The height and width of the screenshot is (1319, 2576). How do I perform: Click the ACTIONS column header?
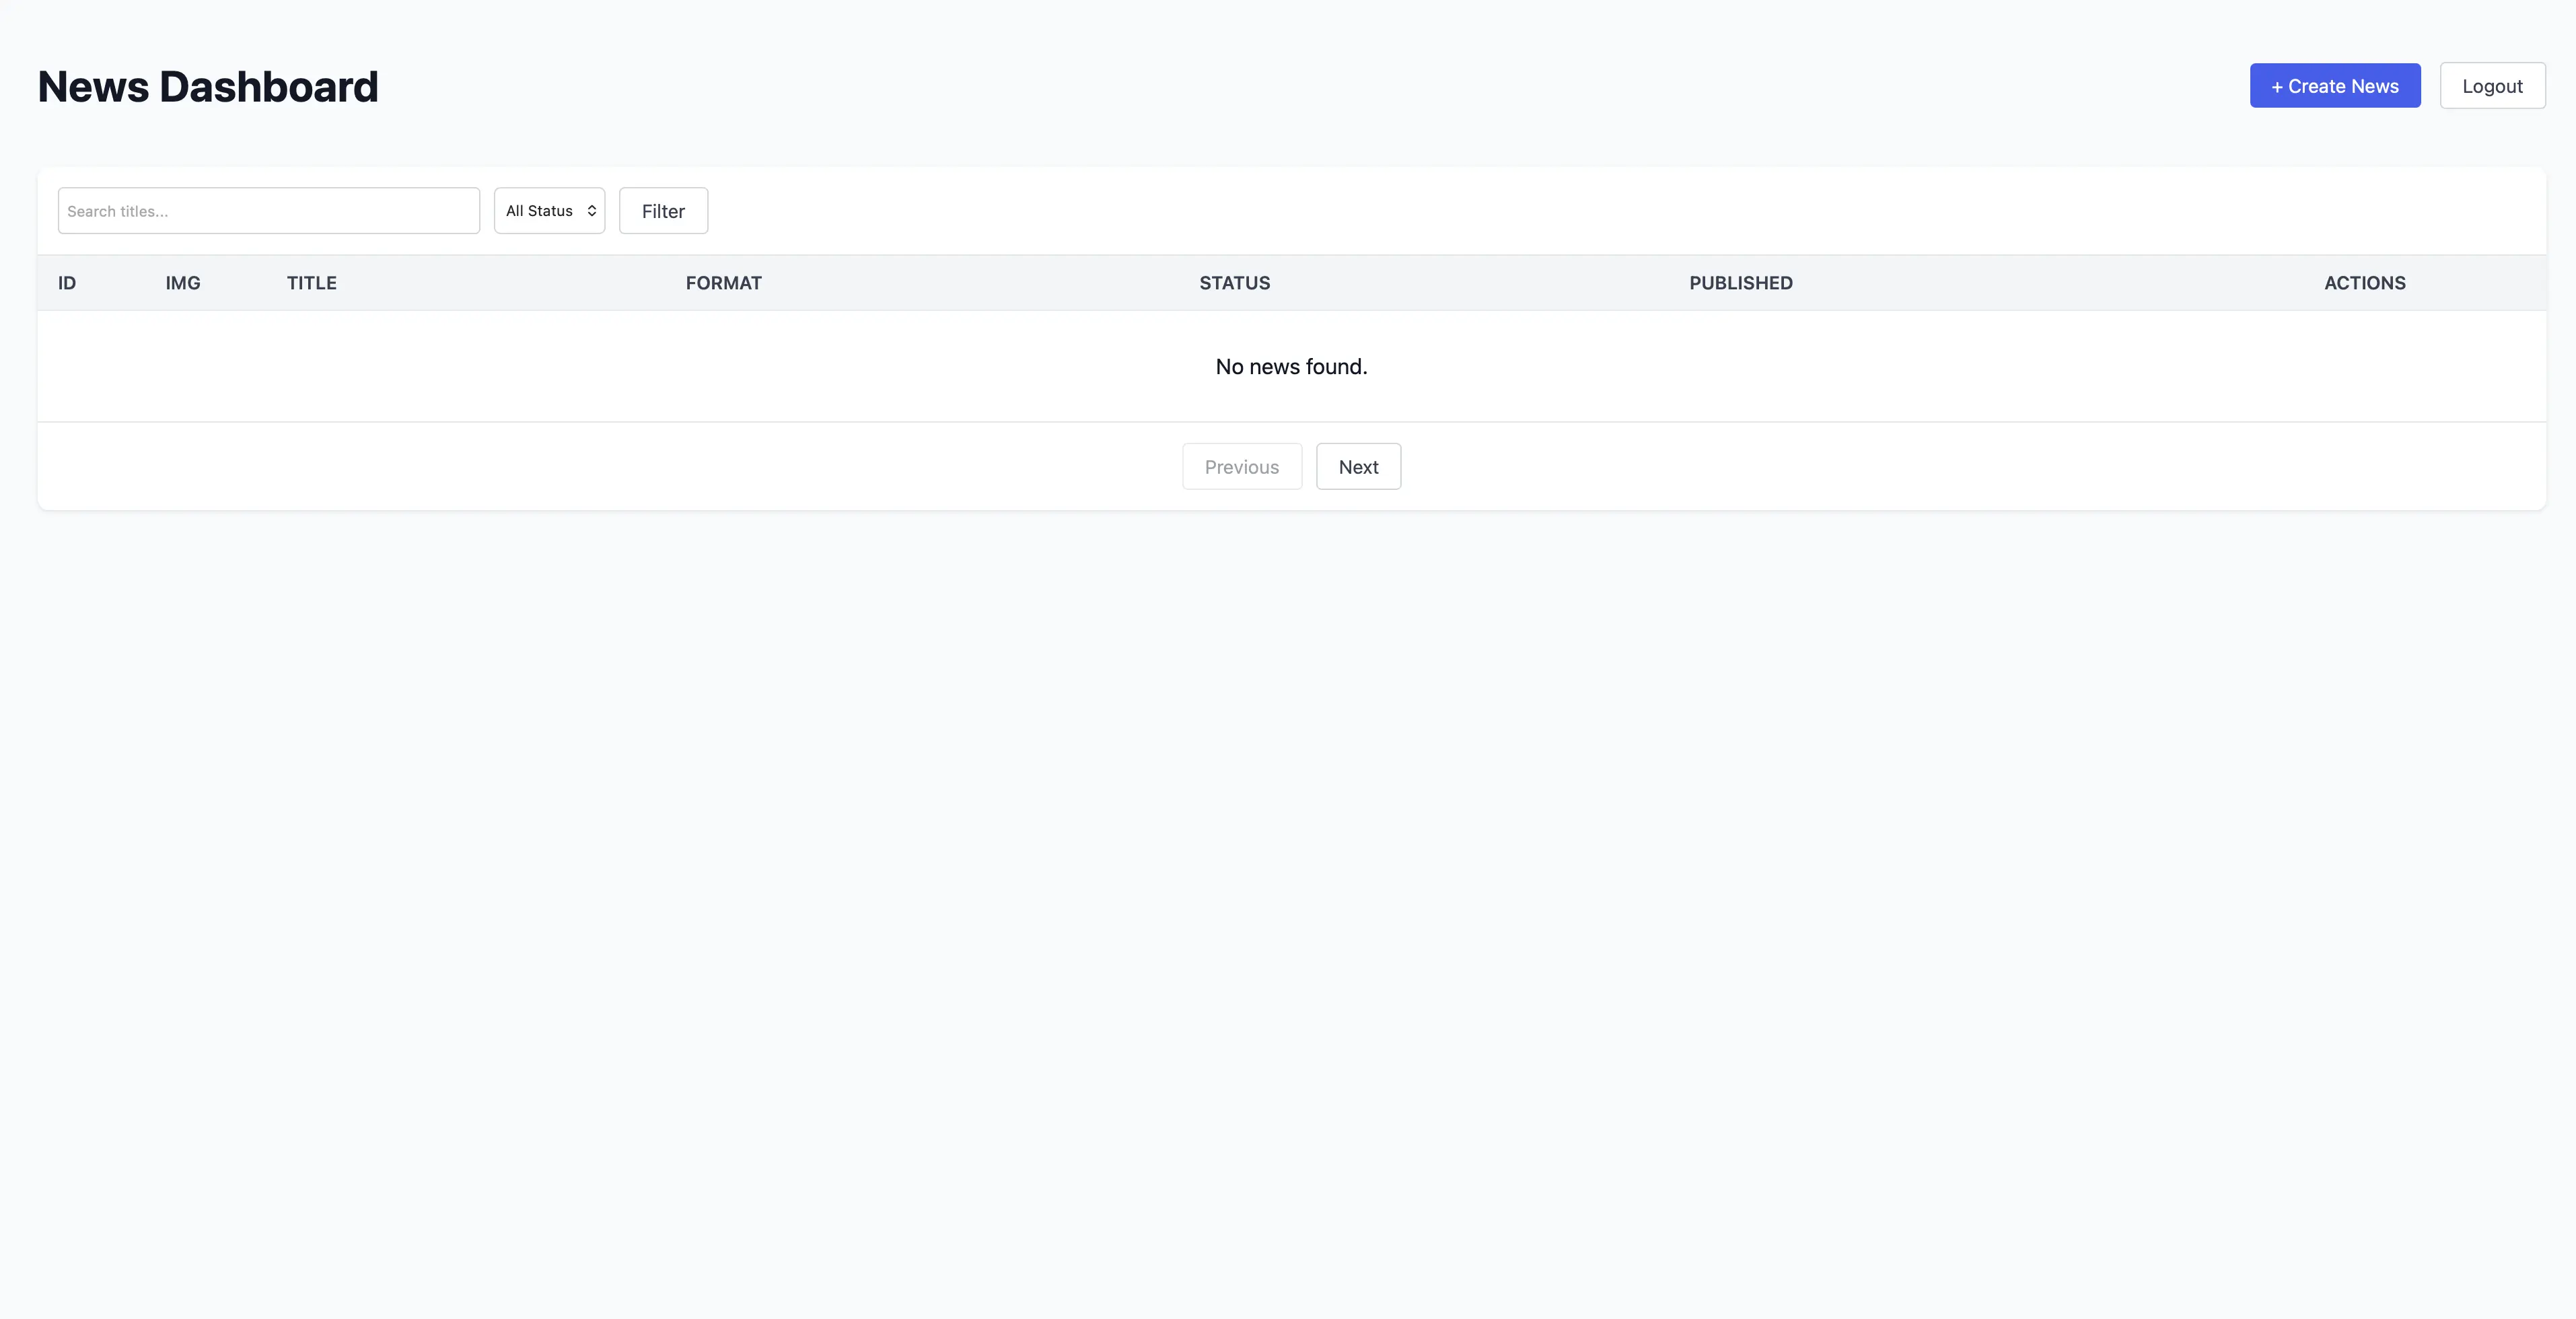[x=2364, y=283]
